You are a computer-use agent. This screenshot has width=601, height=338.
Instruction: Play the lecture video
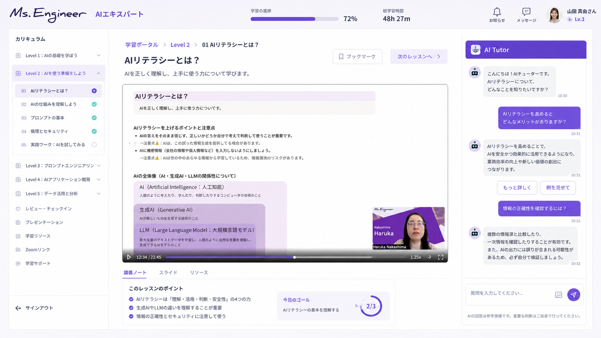tap(129, 257)
